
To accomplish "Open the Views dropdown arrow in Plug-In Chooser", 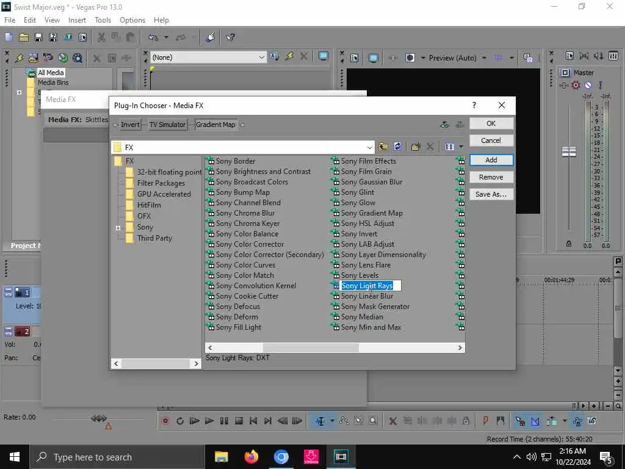I will (x=461, y=147).
